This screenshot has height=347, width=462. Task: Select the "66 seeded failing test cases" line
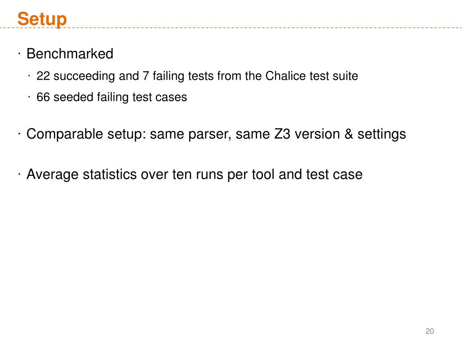click(111, 97)
